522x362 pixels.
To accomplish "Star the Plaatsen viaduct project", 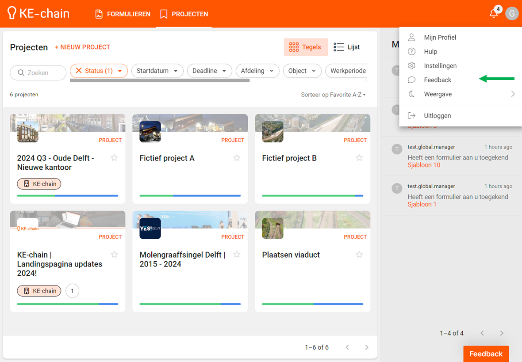I will click(x=359, y=255).
